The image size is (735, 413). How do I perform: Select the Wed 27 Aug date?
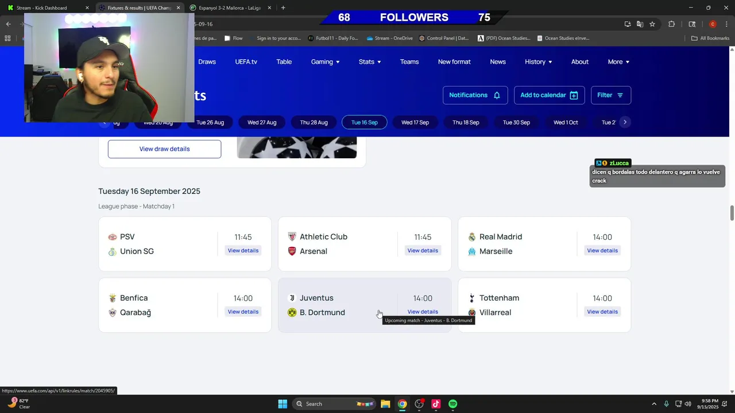click(262, 122)
